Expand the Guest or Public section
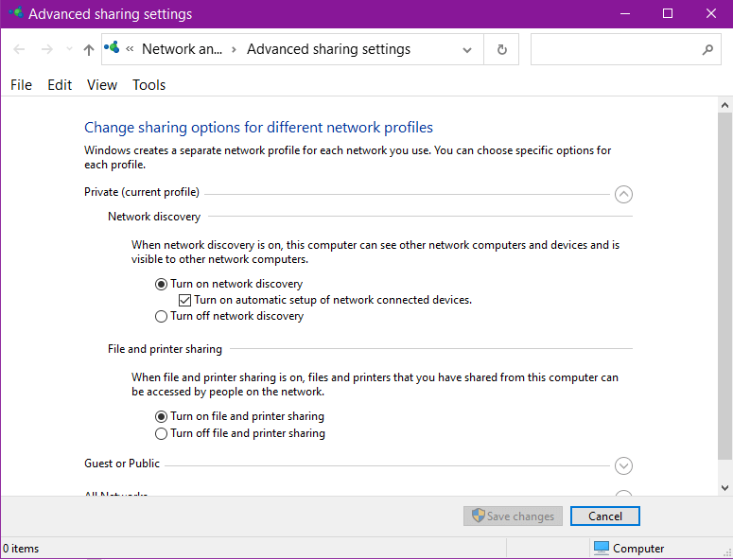Image resolution: width=733 pixels, height=560 pixels. [623, 465]
